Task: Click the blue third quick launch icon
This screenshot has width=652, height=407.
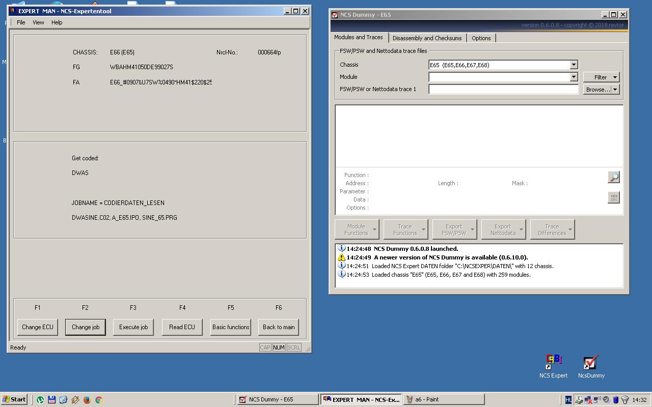Action: 63,400
